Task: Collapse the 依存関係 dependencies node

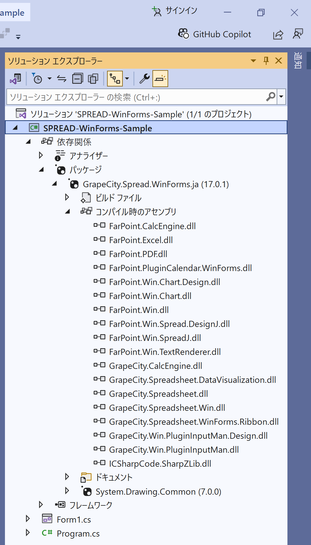Action: (x=28, y=142)
